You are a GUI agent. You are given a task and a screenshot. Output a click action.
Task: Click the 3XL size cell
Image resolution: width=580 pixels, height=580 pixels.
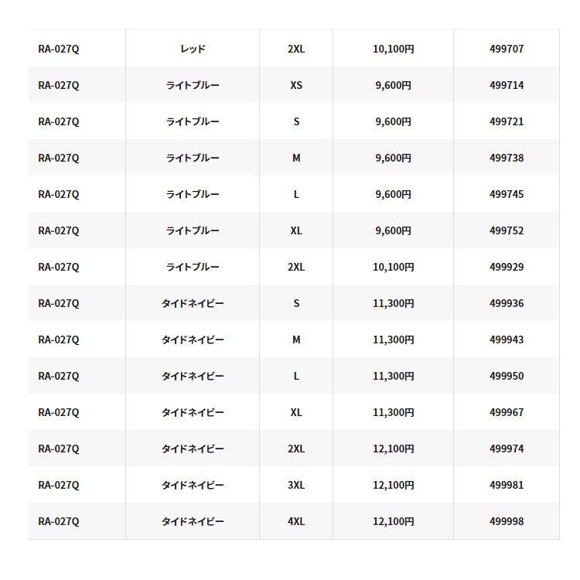tap(296, 485)
